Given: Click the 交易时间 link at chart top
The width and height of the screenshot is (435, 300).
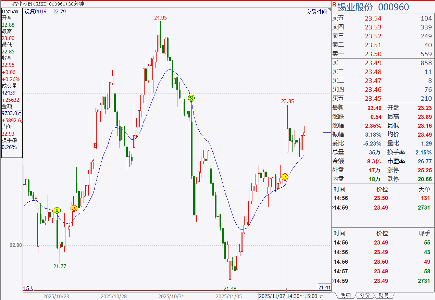Looking at the screenshot, I should coord(316,12).
